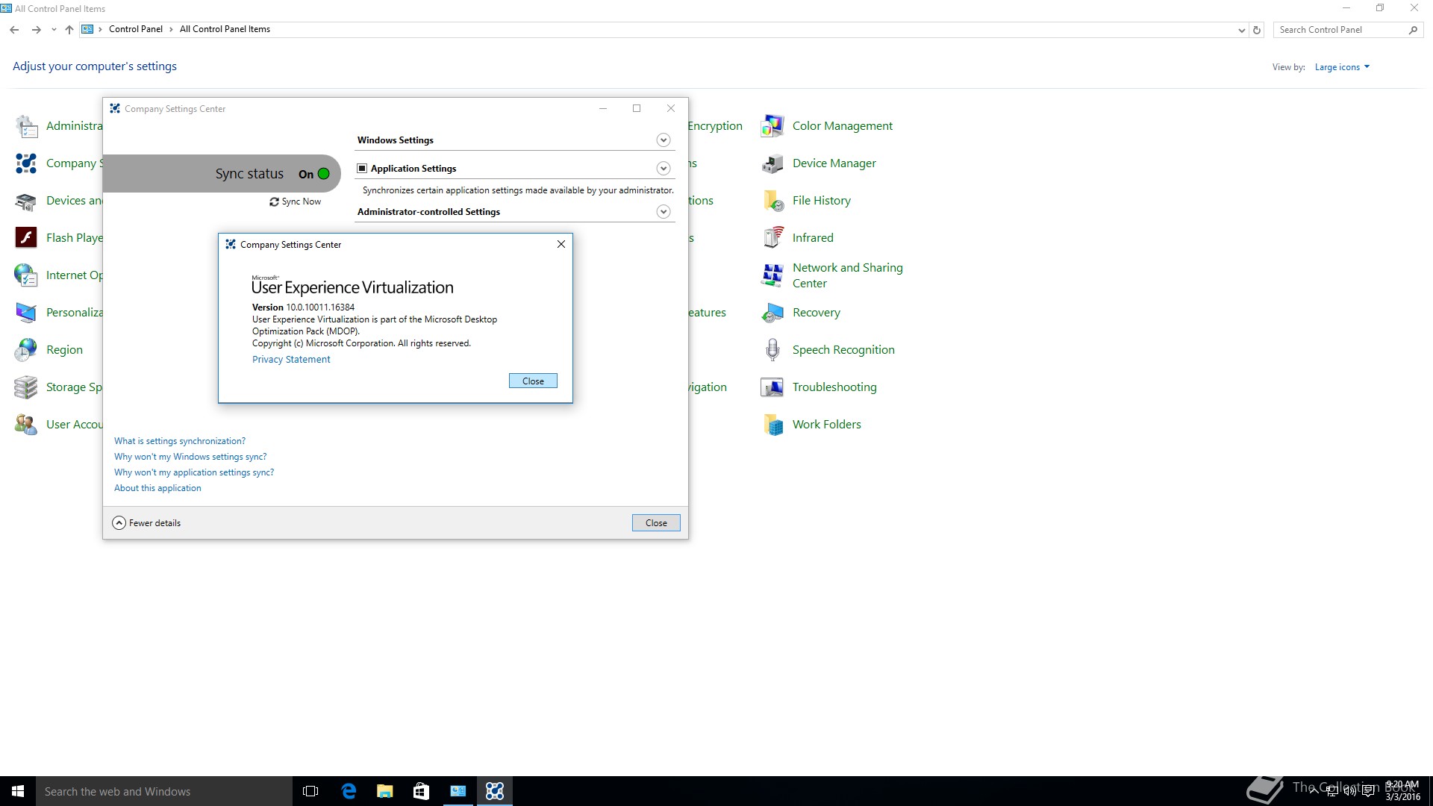Open Windows Store from taskbar
This screenshot has width=1433, height=806.
pos(421,791)
